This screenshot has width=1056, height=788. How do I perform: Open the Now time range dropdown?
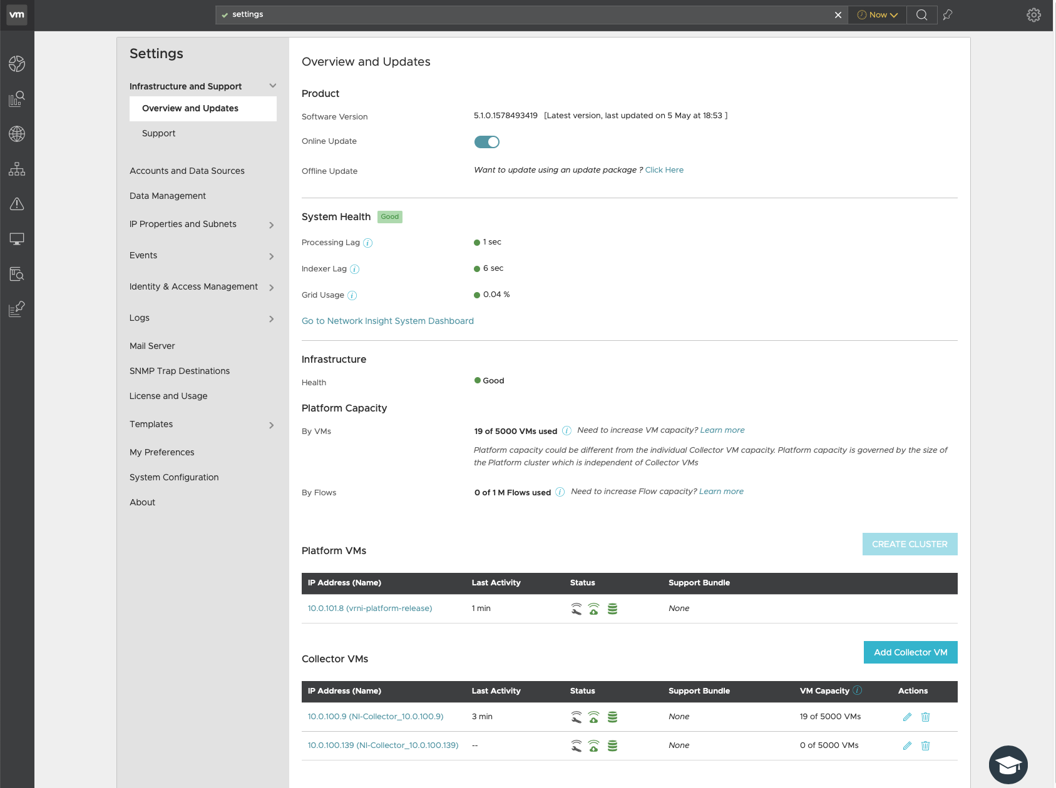click(876, 14)
